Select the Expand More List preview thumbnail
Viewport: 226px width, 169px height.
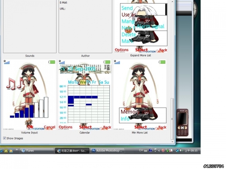[x=141, y=26]
